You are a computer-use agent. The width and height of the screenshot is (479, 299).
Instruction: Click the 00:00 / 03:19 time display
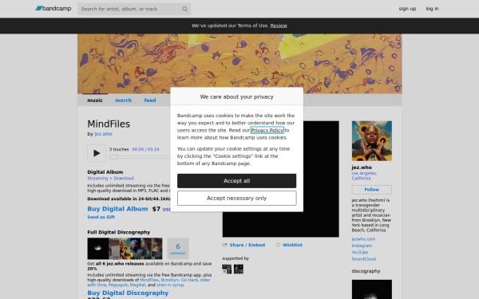pos(145,150)
